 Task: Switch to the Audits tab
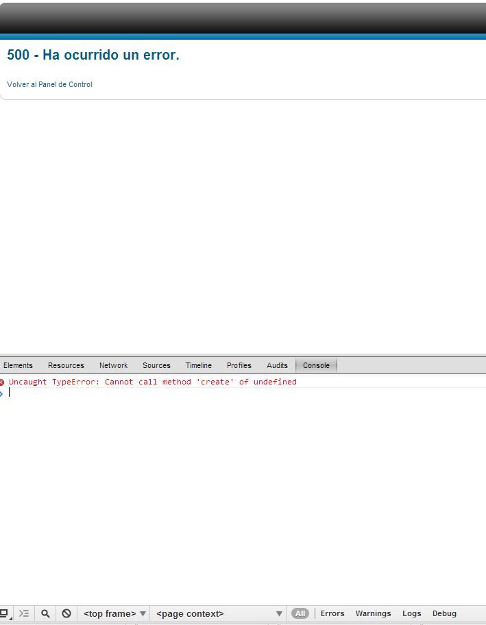[x=277, y=365]
